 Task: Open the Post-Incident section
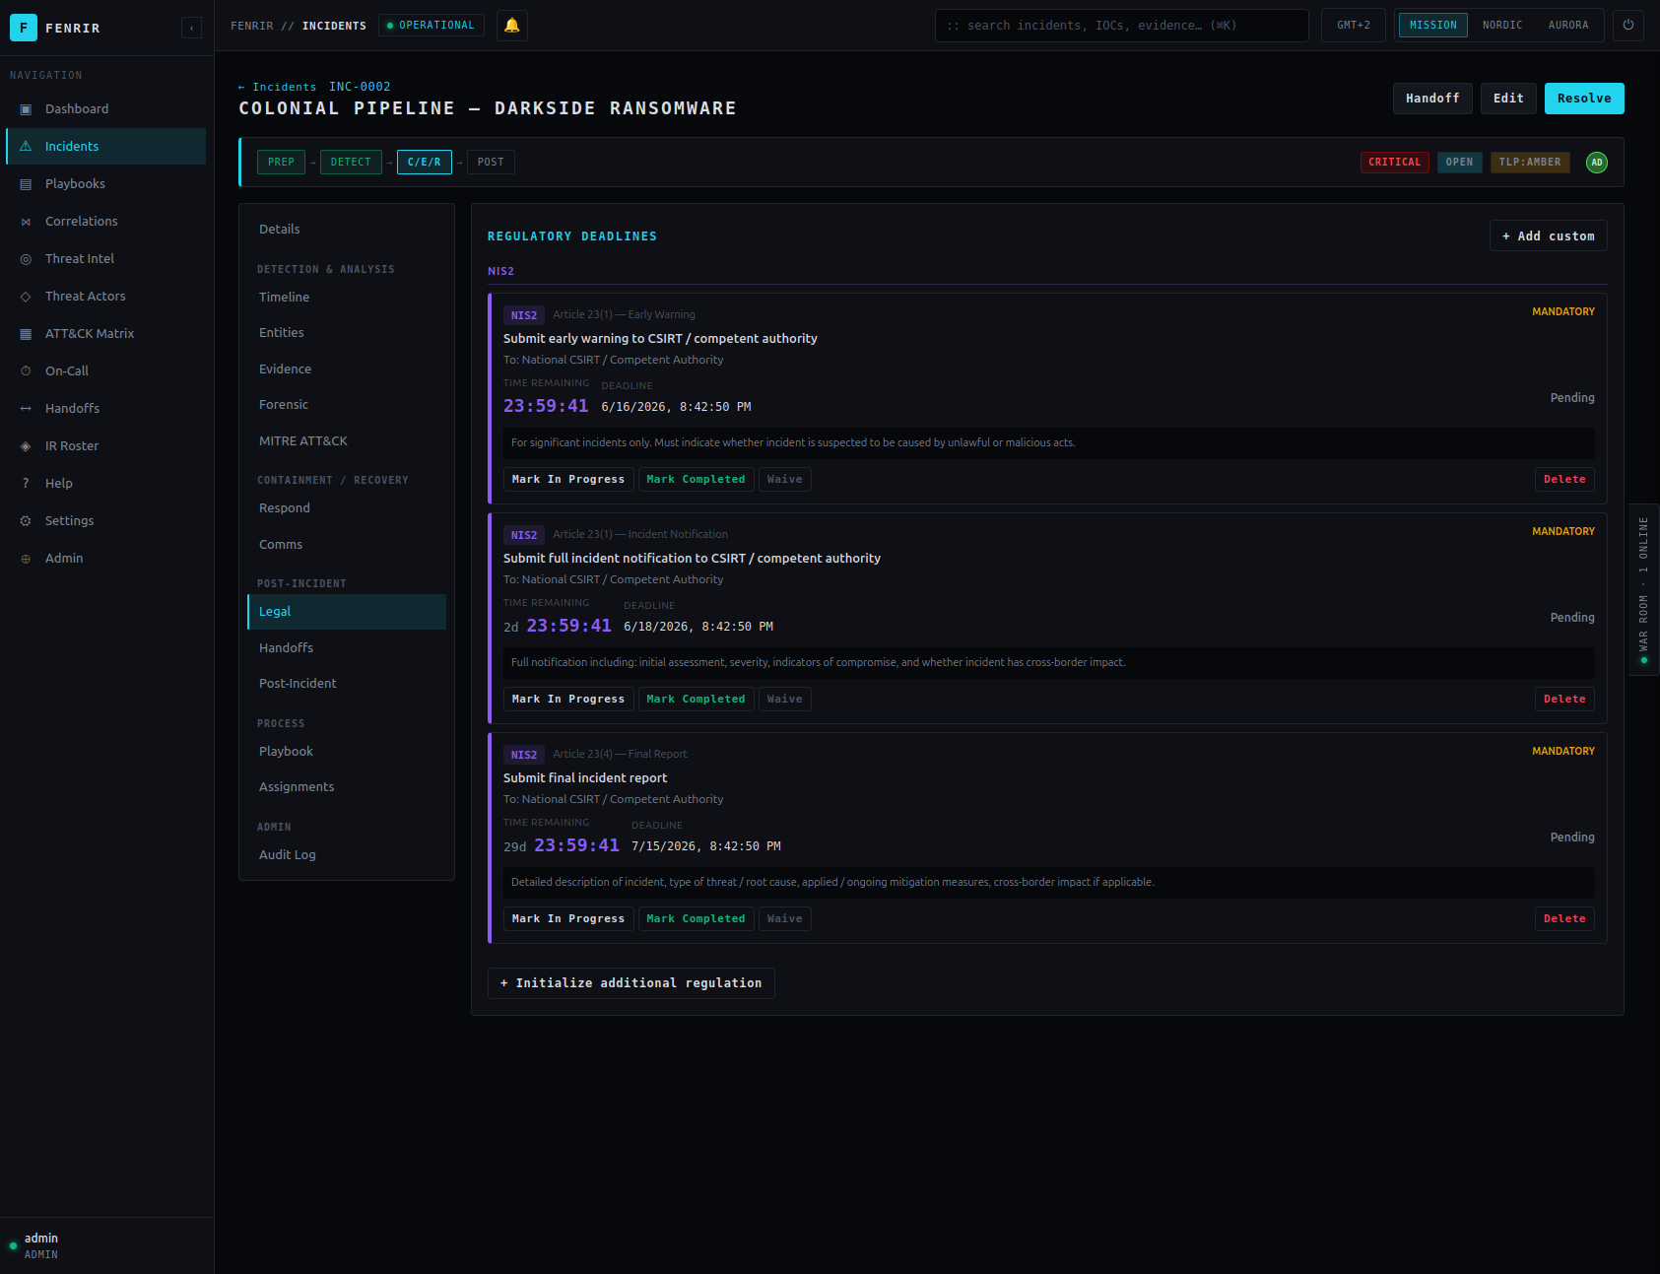pos(347,684)
